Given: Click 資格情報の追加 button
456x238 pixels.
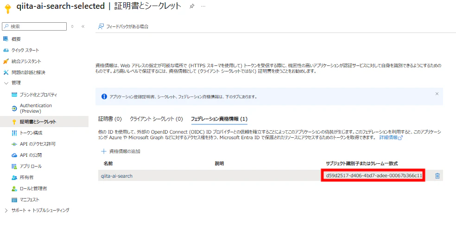Looking at the screenshot, I should (120, 151).
